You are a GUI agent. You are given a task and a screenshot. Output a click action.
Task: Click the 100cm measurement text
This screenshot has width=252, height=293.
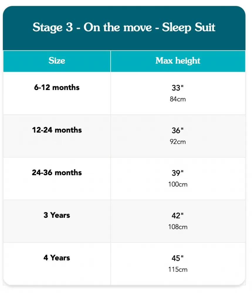click(178, 184)
